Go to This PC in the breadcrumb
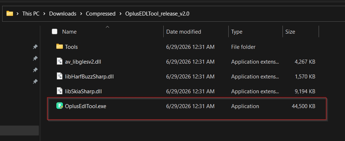This screenshot has width=345, height=141. tap(31, 14)
